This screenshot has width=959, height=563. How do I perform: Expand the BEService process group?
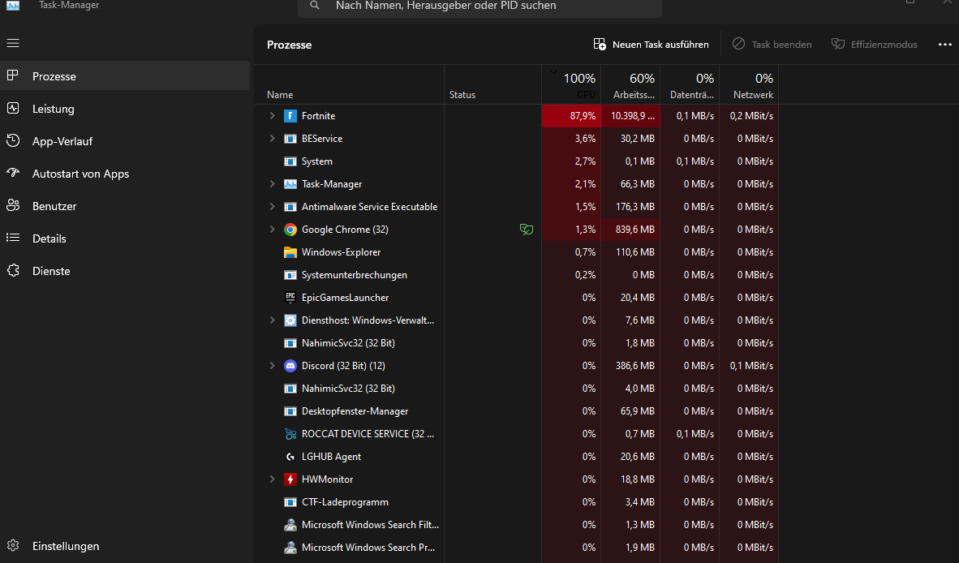[x=272, y=139]
